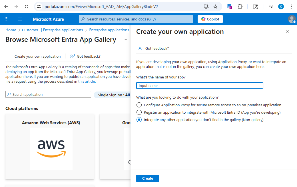Open Chrome three-dot menu
Image resolution: width=297 pixels, height=187 pixels.
point(291,7)
